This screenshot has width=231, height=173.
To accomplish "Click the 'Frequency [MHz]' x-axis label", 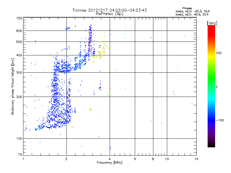I will [109, 163].
